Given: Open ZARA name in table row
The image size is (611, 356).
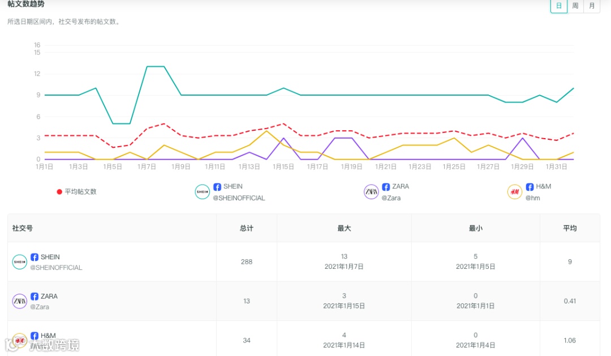Looking at the screenshot, I should [49, 297].
